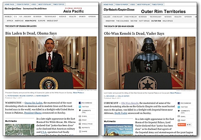Click the Galactic Empire Times logo
Viewport: 201px width, 140px height.
point(119,10)
